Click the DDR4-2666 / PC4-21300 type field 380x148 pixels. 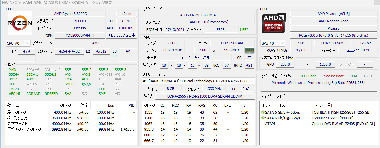click(x=205, y=96)
